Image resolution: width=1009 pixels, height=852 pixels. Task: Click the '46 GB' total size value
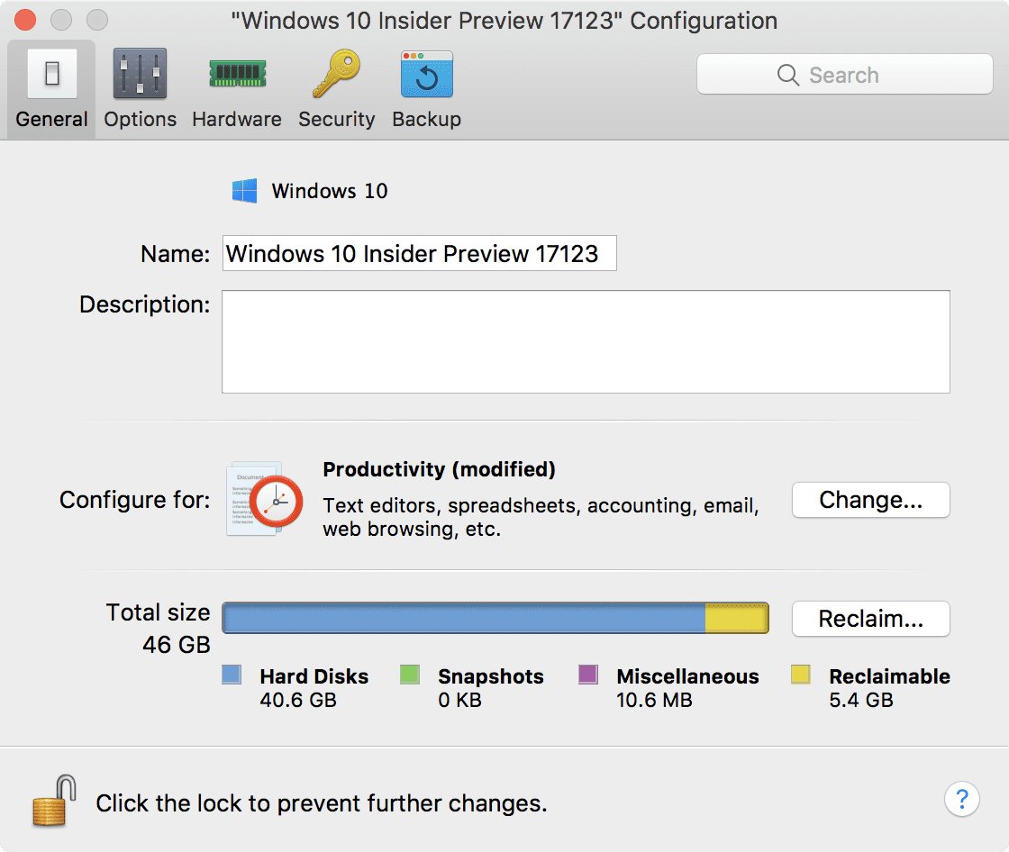(x=177, y=645)
